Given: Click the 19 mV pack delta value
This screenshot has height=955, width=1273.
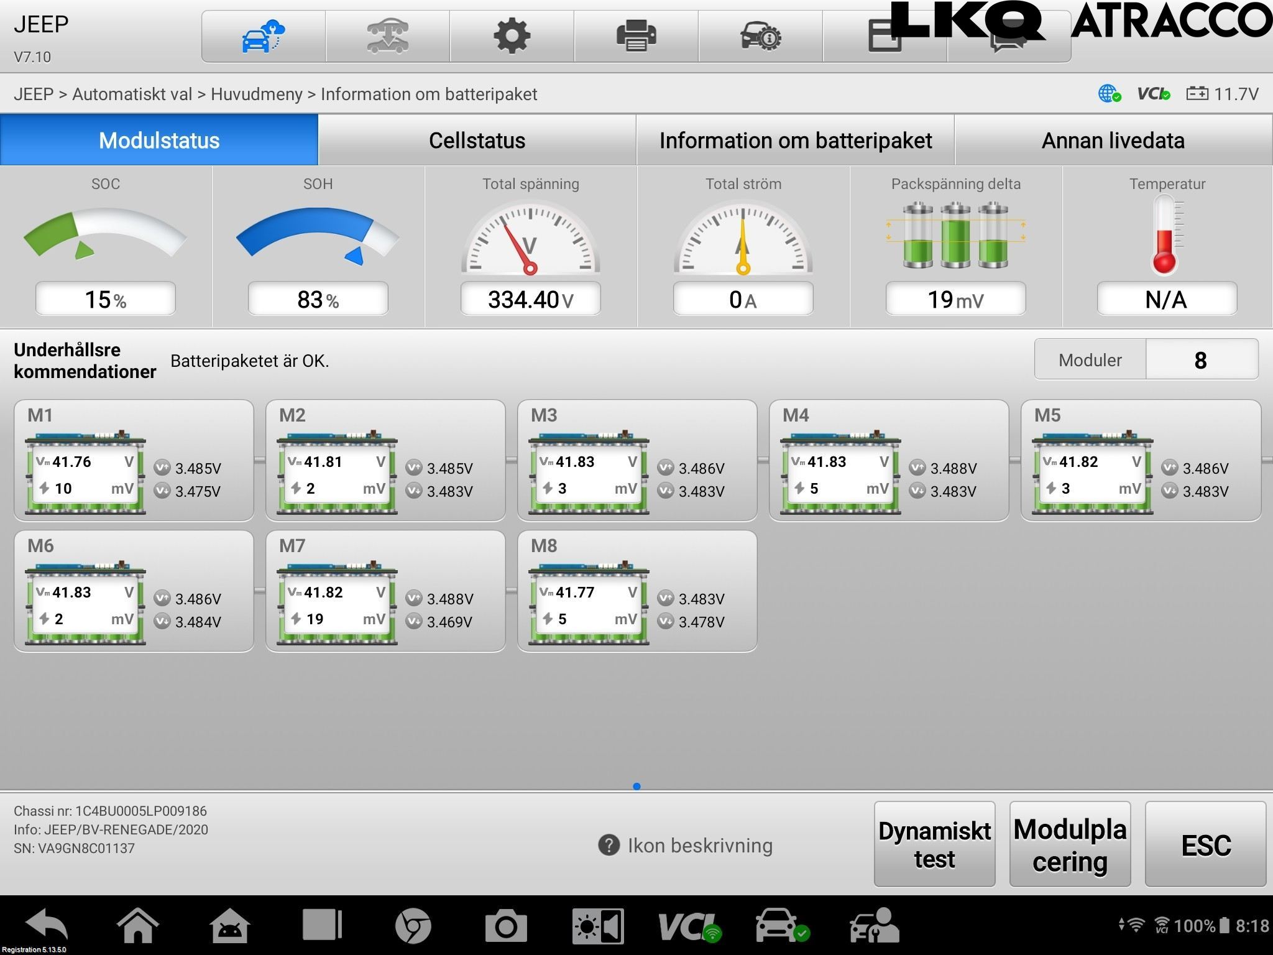Looking at the screenshot, I should (x=955, y=299).
